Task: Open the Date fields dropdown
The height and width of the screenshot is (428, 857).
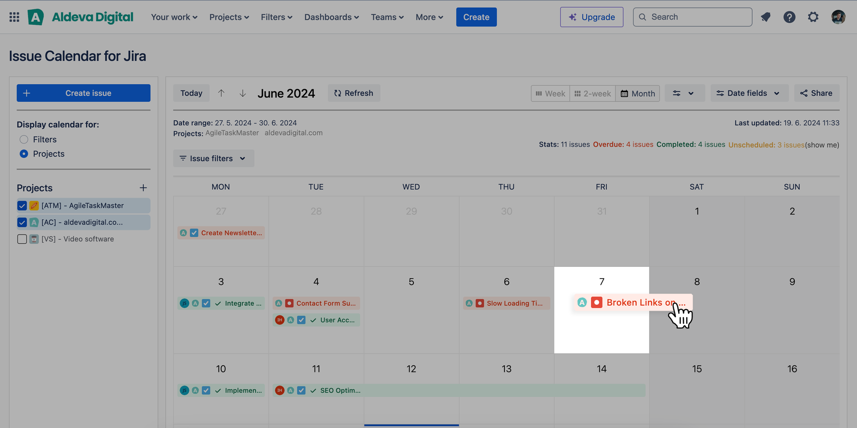Action: tap(749, 93)
